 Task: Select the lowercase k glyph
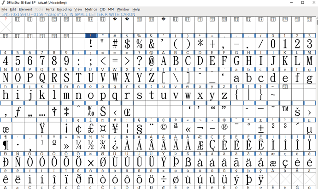(42, 94)
